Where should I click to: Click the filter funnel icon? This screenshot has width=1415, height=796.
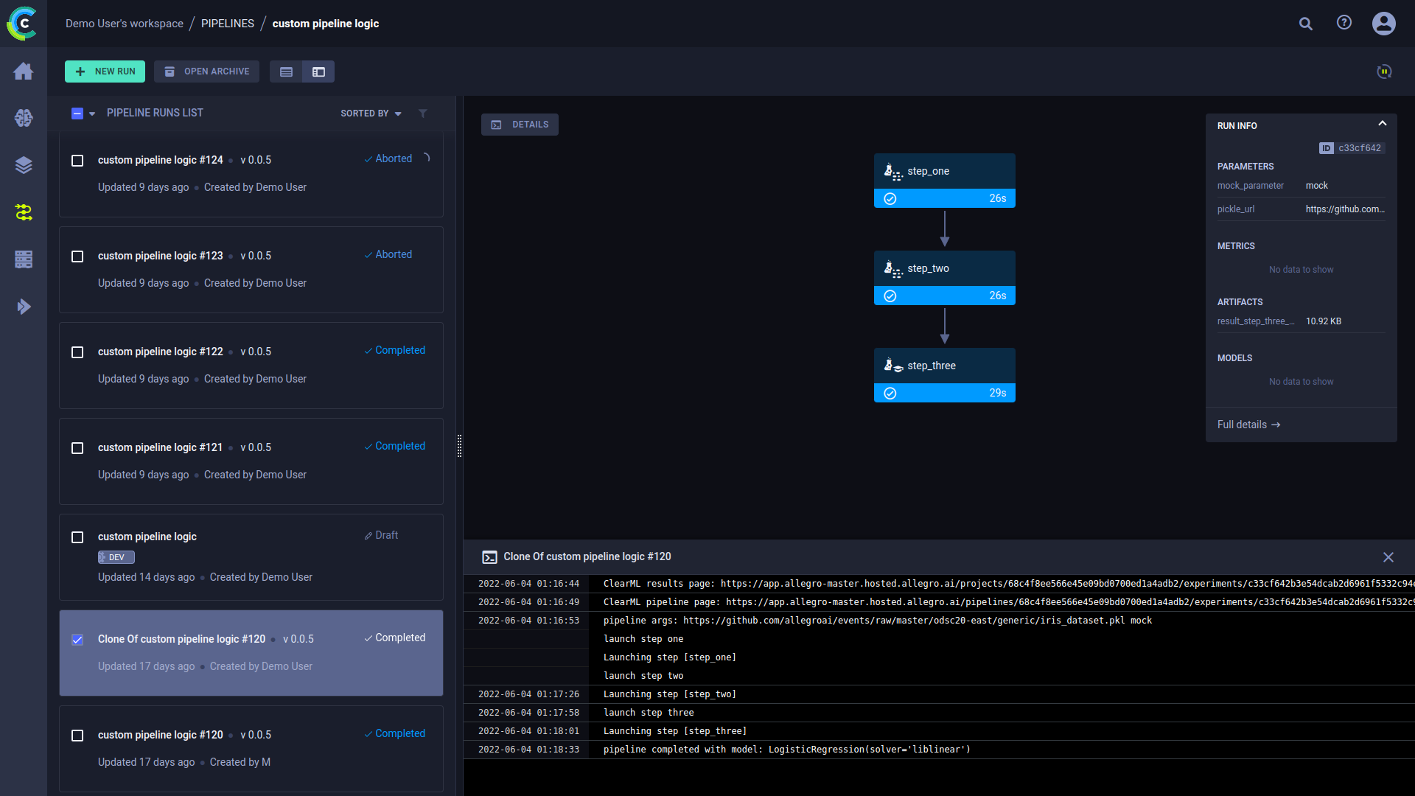click(423, 114)
